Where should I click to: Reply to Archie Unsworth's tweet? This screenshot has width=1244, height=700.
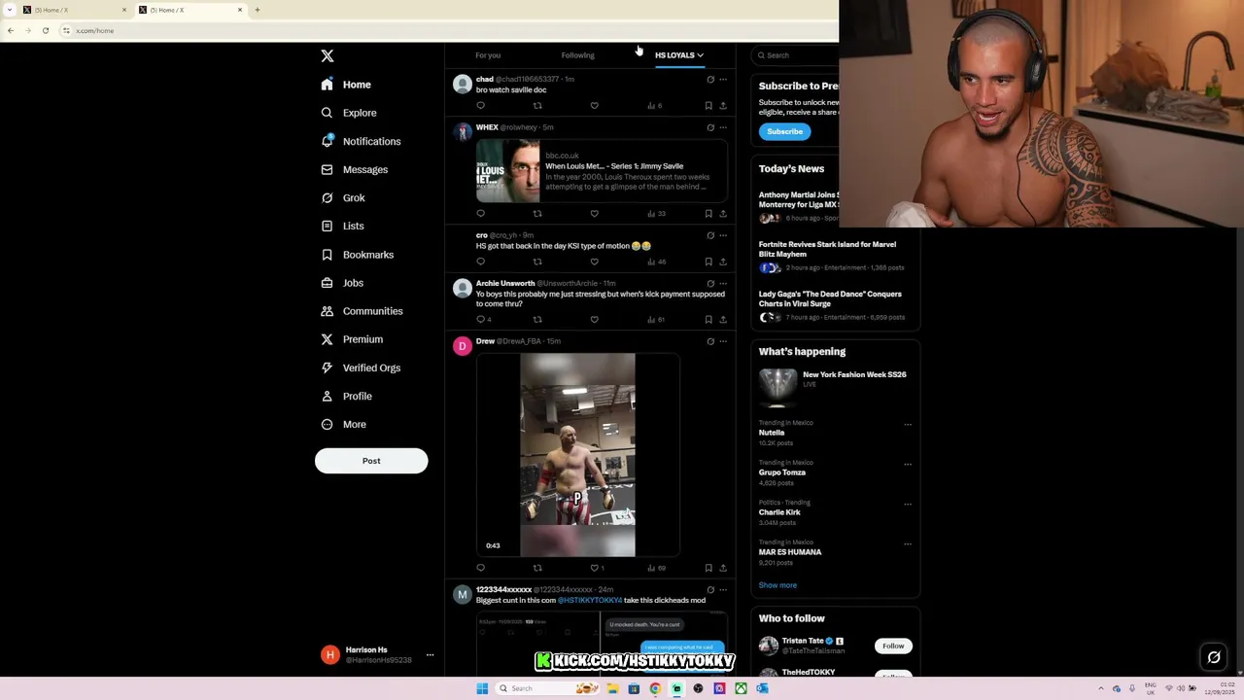click(x=480, y=319)
